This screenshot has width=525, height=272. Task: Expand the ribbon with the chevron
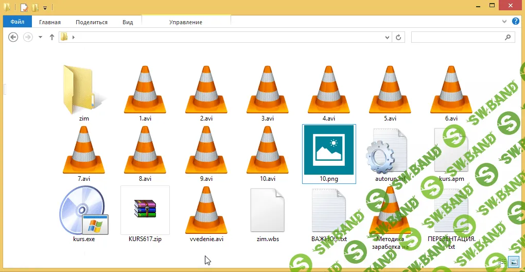coord(505,22)
